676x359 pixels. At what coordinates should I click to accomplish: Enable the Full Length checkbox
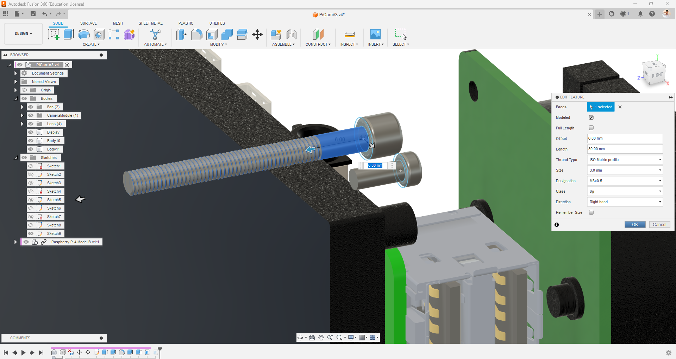pyautogui.click(x=591, y=128)
